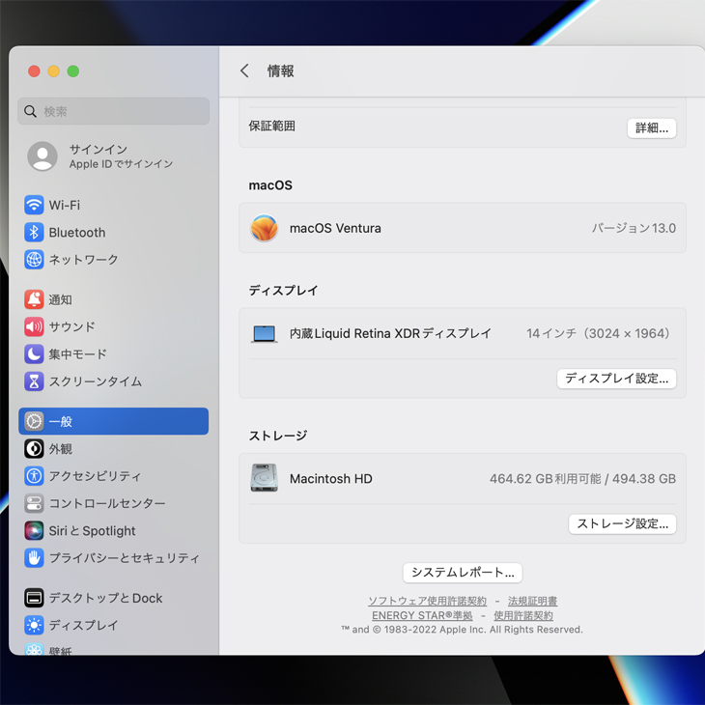Click the search magnifier icon
This screenshot has width=705, height=705.
[x=30, y=111]
